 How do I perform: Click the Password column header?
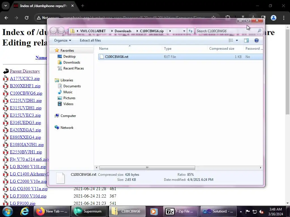(254, 49)
